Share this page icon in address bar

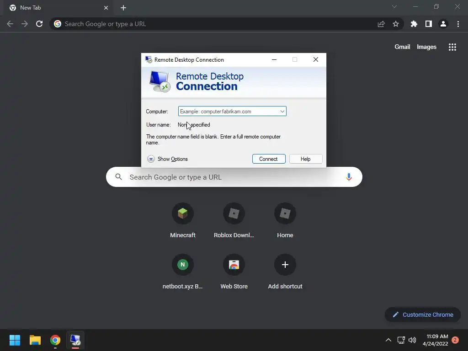pyautogui.click(x=381, y=24)
